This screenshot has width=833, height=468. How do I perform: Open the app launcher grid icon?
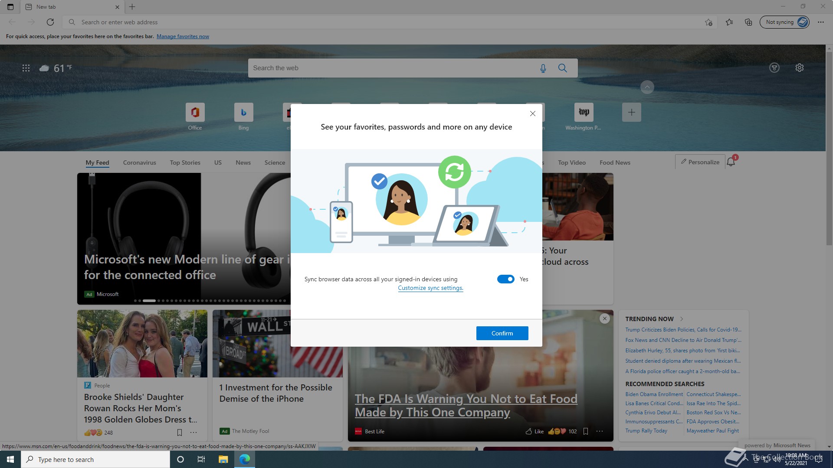coord(26,68)
